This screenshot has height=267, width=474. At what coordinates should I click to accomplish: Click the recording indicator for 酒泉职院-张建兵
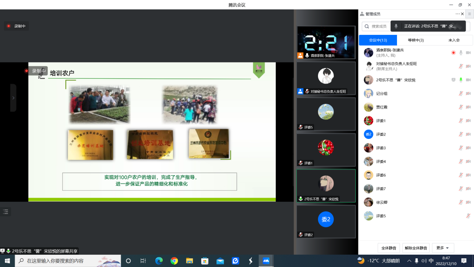click(453, 53)
